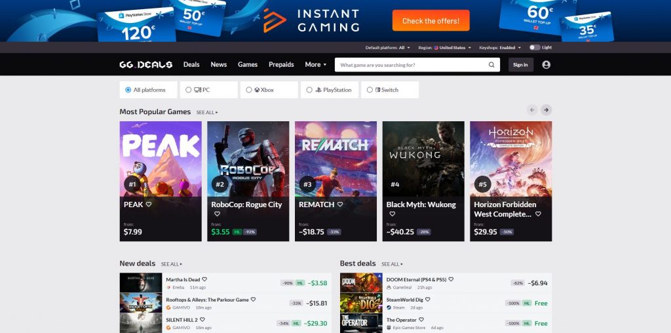
Task: Click the GG.deals logo
Action: point(146,65)
